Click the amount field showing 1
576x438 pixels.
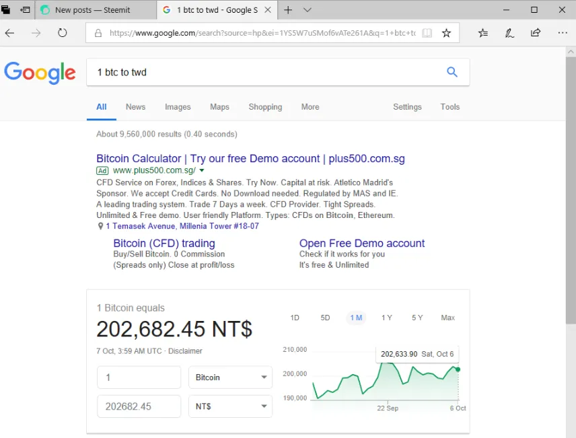click(x=139, y=377)
